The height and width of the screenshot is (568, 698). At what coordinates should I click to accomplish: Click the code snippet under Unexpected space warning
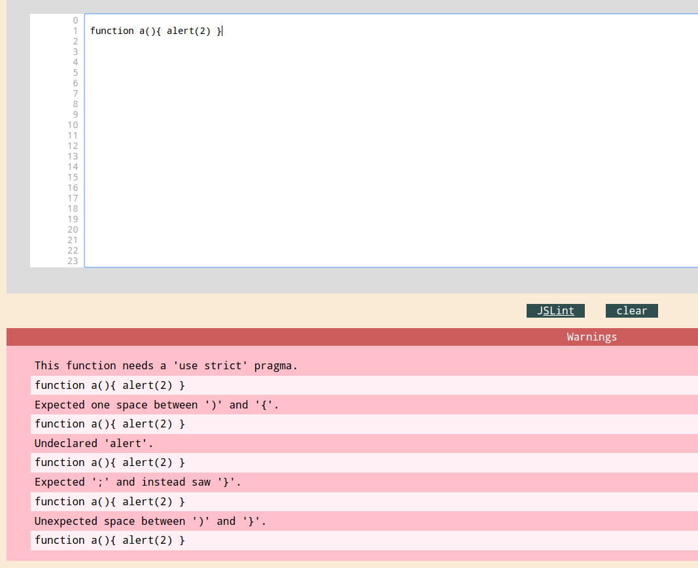110,540
